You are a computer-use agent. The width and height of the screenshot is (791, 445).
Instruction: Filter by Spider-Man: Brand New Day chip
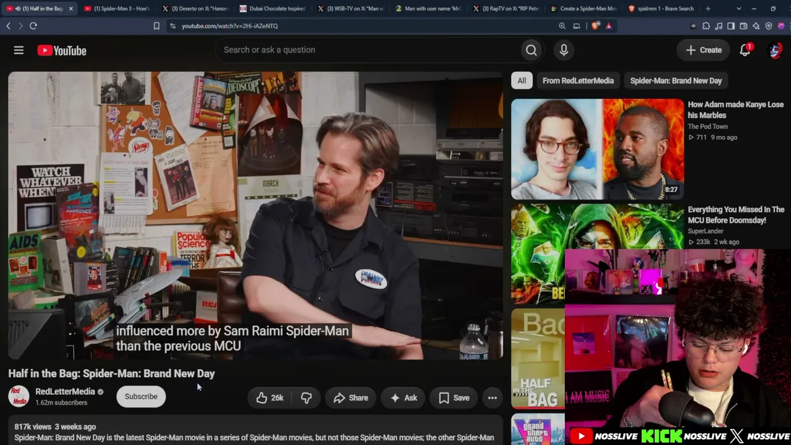coord(676,81)
